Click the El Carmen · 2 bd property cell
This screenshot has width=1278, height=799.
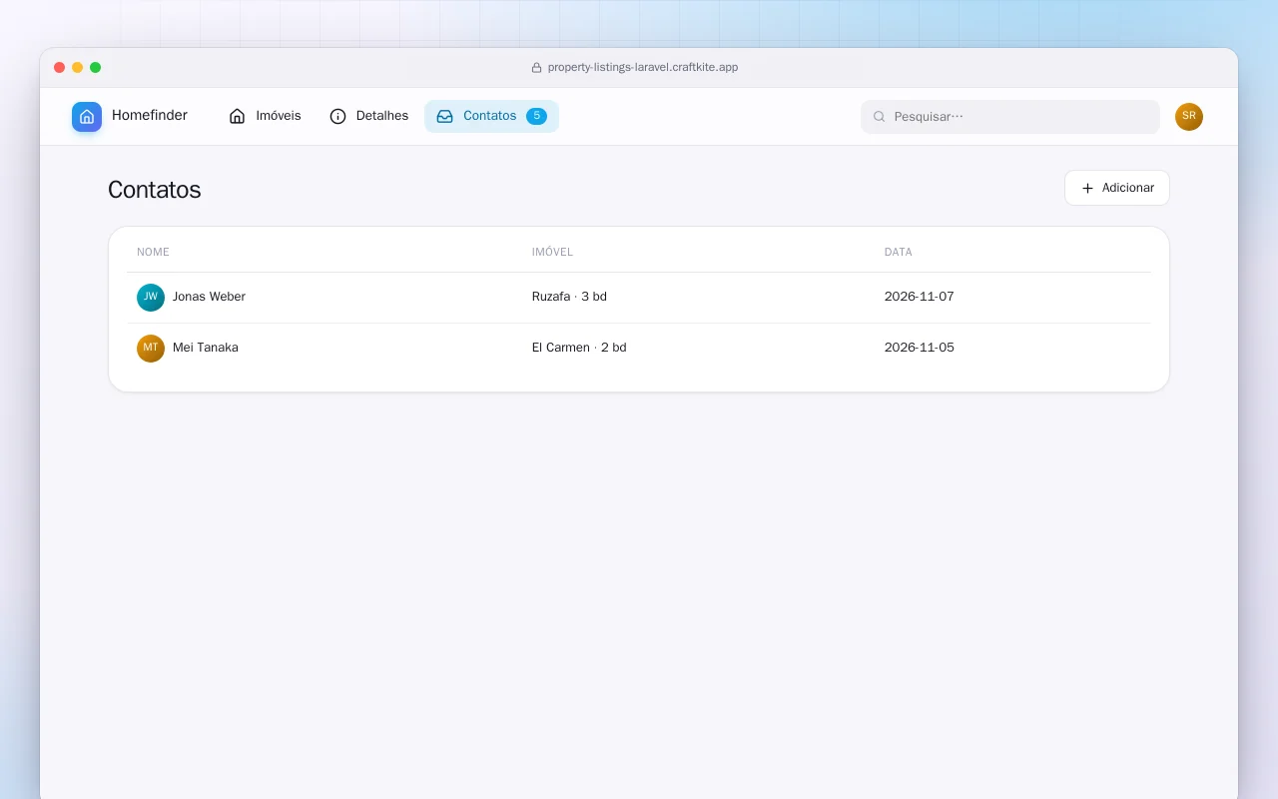[579, 348]
